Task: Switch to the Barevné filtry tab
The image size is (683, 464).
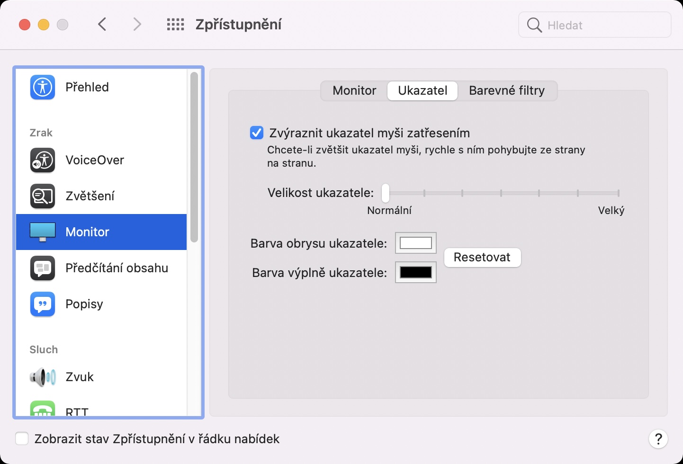Action: click(x=507, y=90)
